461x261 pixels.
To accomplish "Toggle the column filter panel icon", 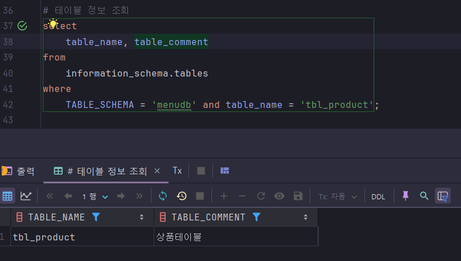I will point(443,196).
